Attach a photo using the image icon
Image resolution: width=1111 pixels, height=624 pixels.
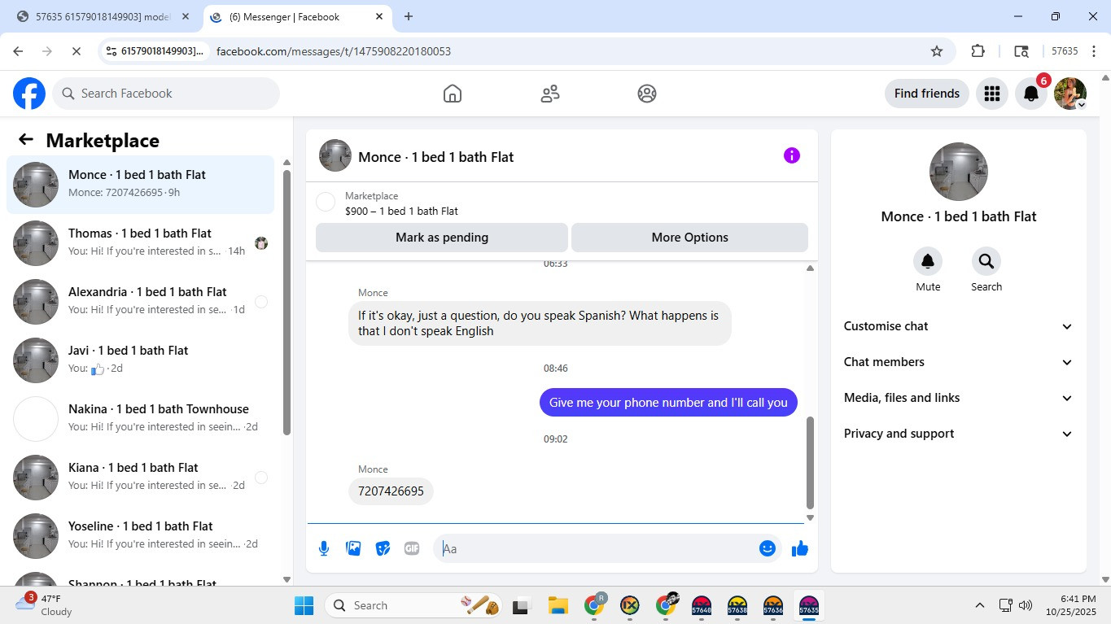(x=353, y=548)
